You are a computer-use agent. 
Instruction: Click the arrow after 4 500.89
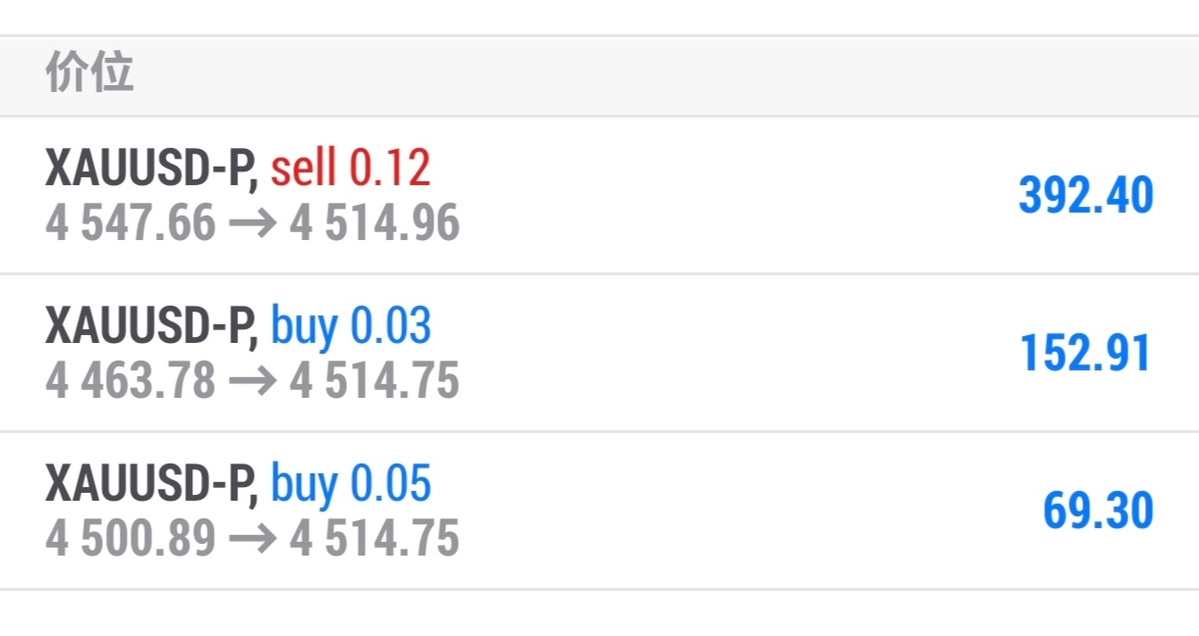click(x=252, y=540)
